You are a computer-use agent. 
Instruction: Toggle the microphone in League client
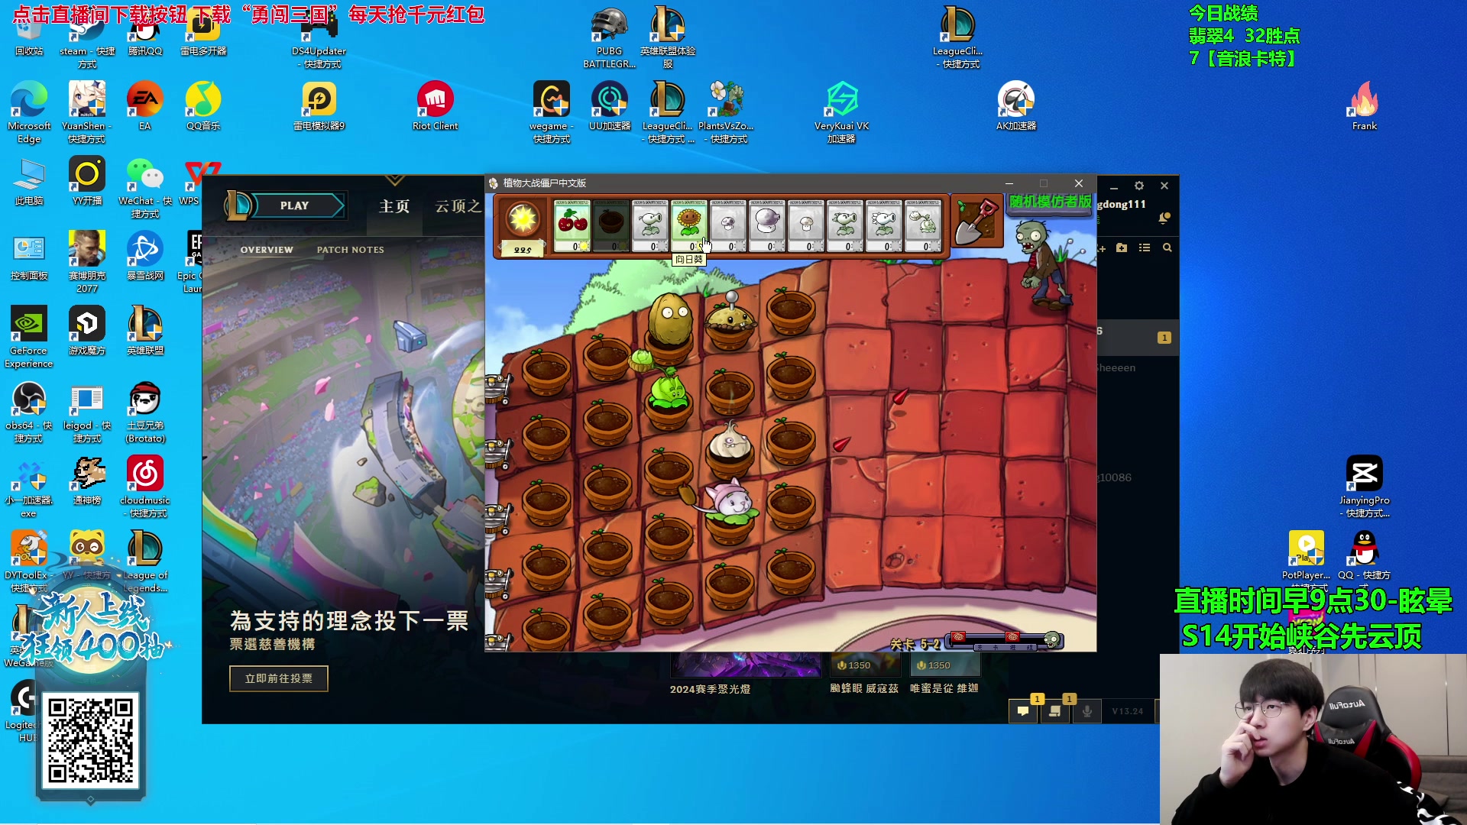[x=1086, y=711]
